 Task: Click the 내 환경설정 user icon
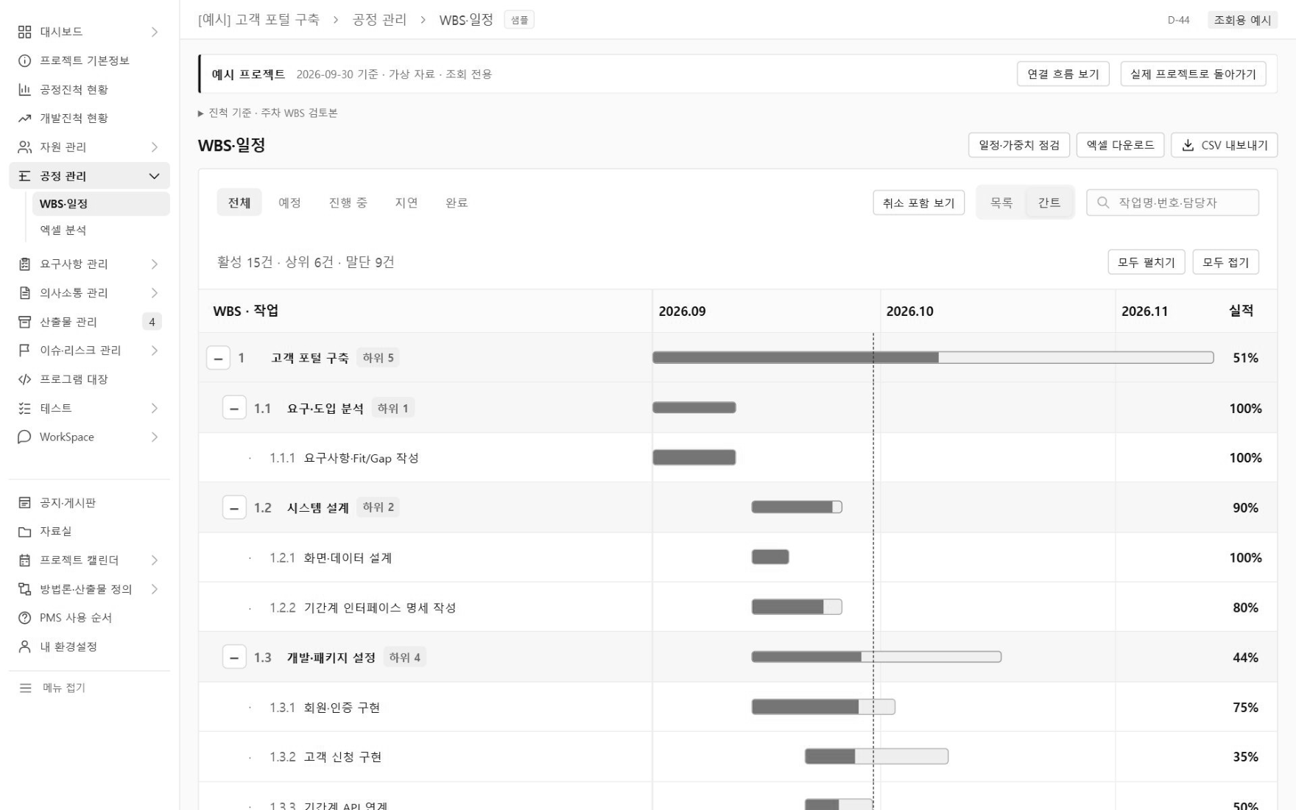(x=25, y=647)
